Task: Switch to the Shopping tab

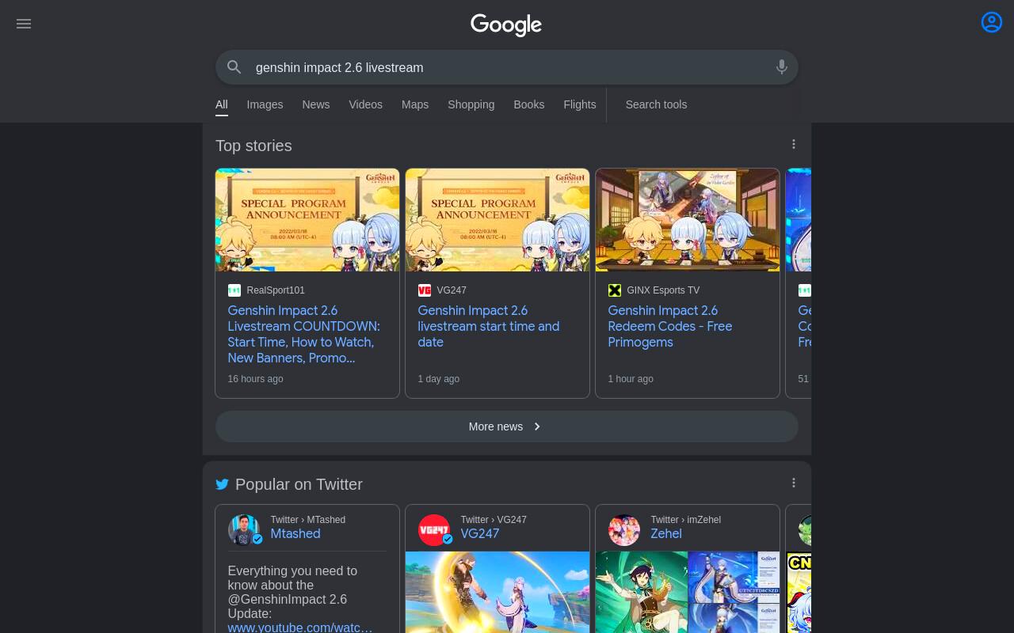Action: coord(471,104)
